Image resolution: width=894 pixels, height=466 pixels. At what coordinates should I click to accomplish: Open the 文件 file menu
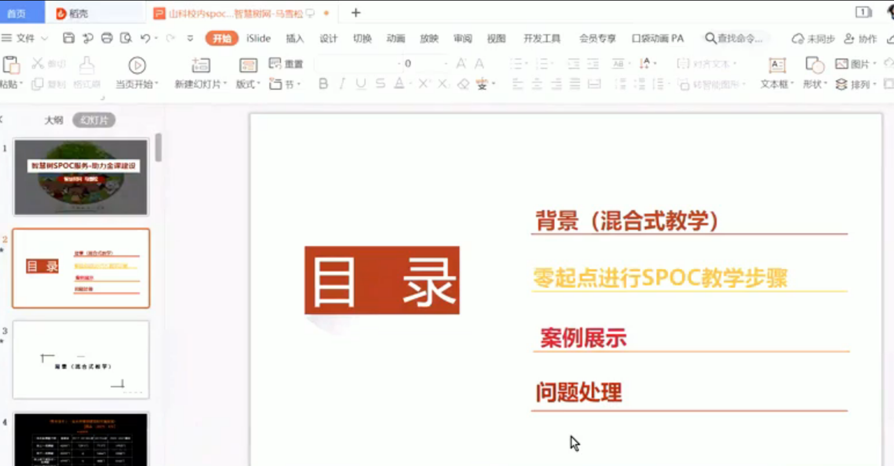[24, 38]
